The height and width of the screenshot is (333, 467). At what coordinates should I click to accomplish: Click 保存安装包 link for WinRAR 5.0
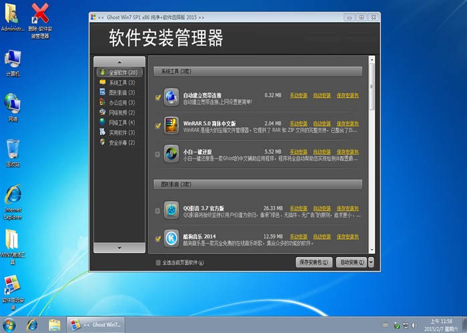point(348,123)
